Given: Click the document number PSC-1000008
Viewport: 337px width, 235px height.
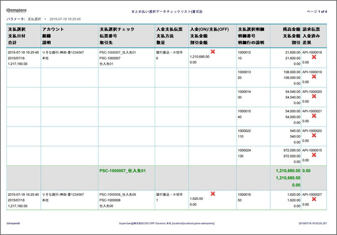Looking at the screenshot, I should 110,200.
